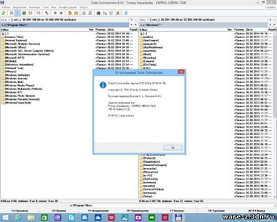Open Skype from the taskbar
This screenshot has width=277, height=222.
[71, 218]
